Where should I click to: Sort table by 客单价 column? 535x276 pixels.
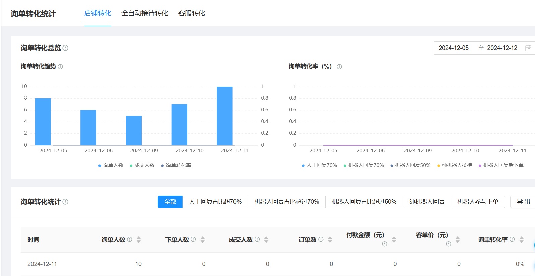click(458, 240)
